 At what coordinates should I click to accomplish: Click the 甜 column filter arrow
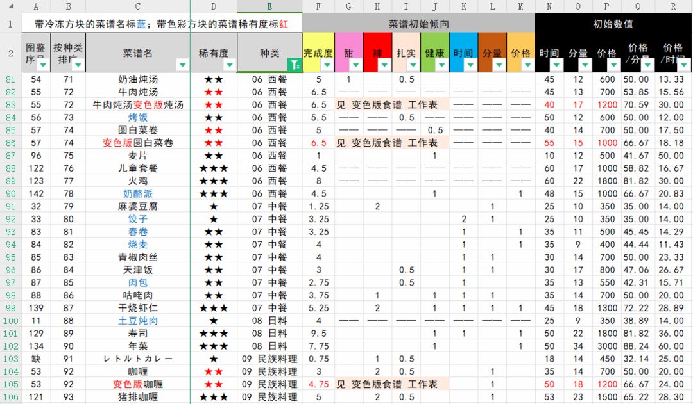click(355, 65)
